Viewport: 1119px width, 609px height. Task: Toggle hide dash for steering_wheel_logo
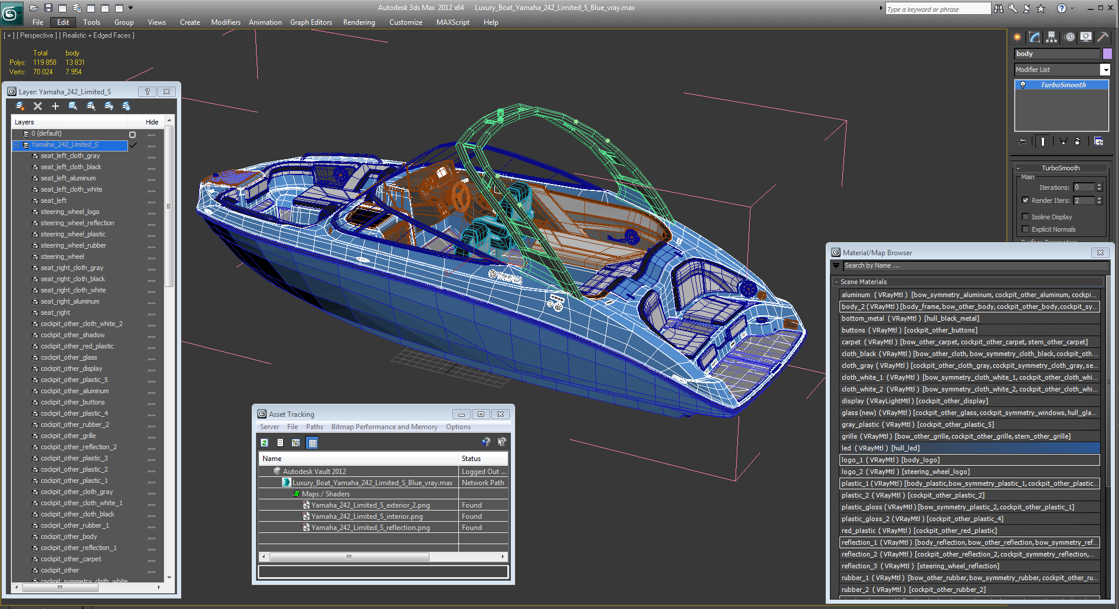point(152,212)
